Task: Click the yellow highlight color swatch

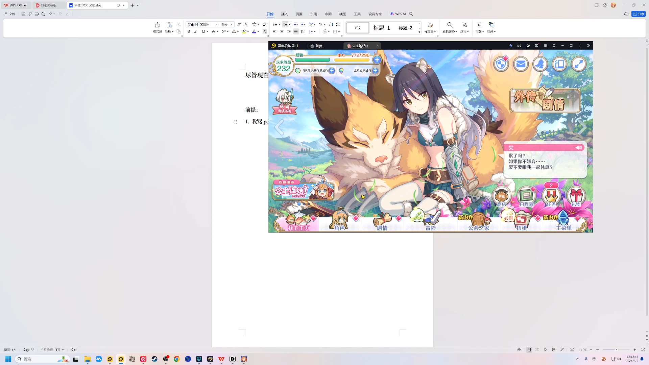Action: [244, 31]
